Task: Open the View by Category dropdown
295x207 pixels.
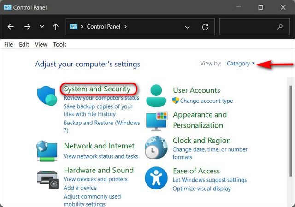Action: click(241, 64)
